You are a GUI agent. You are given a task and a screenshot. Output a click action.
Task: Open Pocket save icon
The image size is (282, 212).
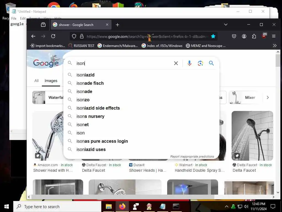tap(234, 36)
